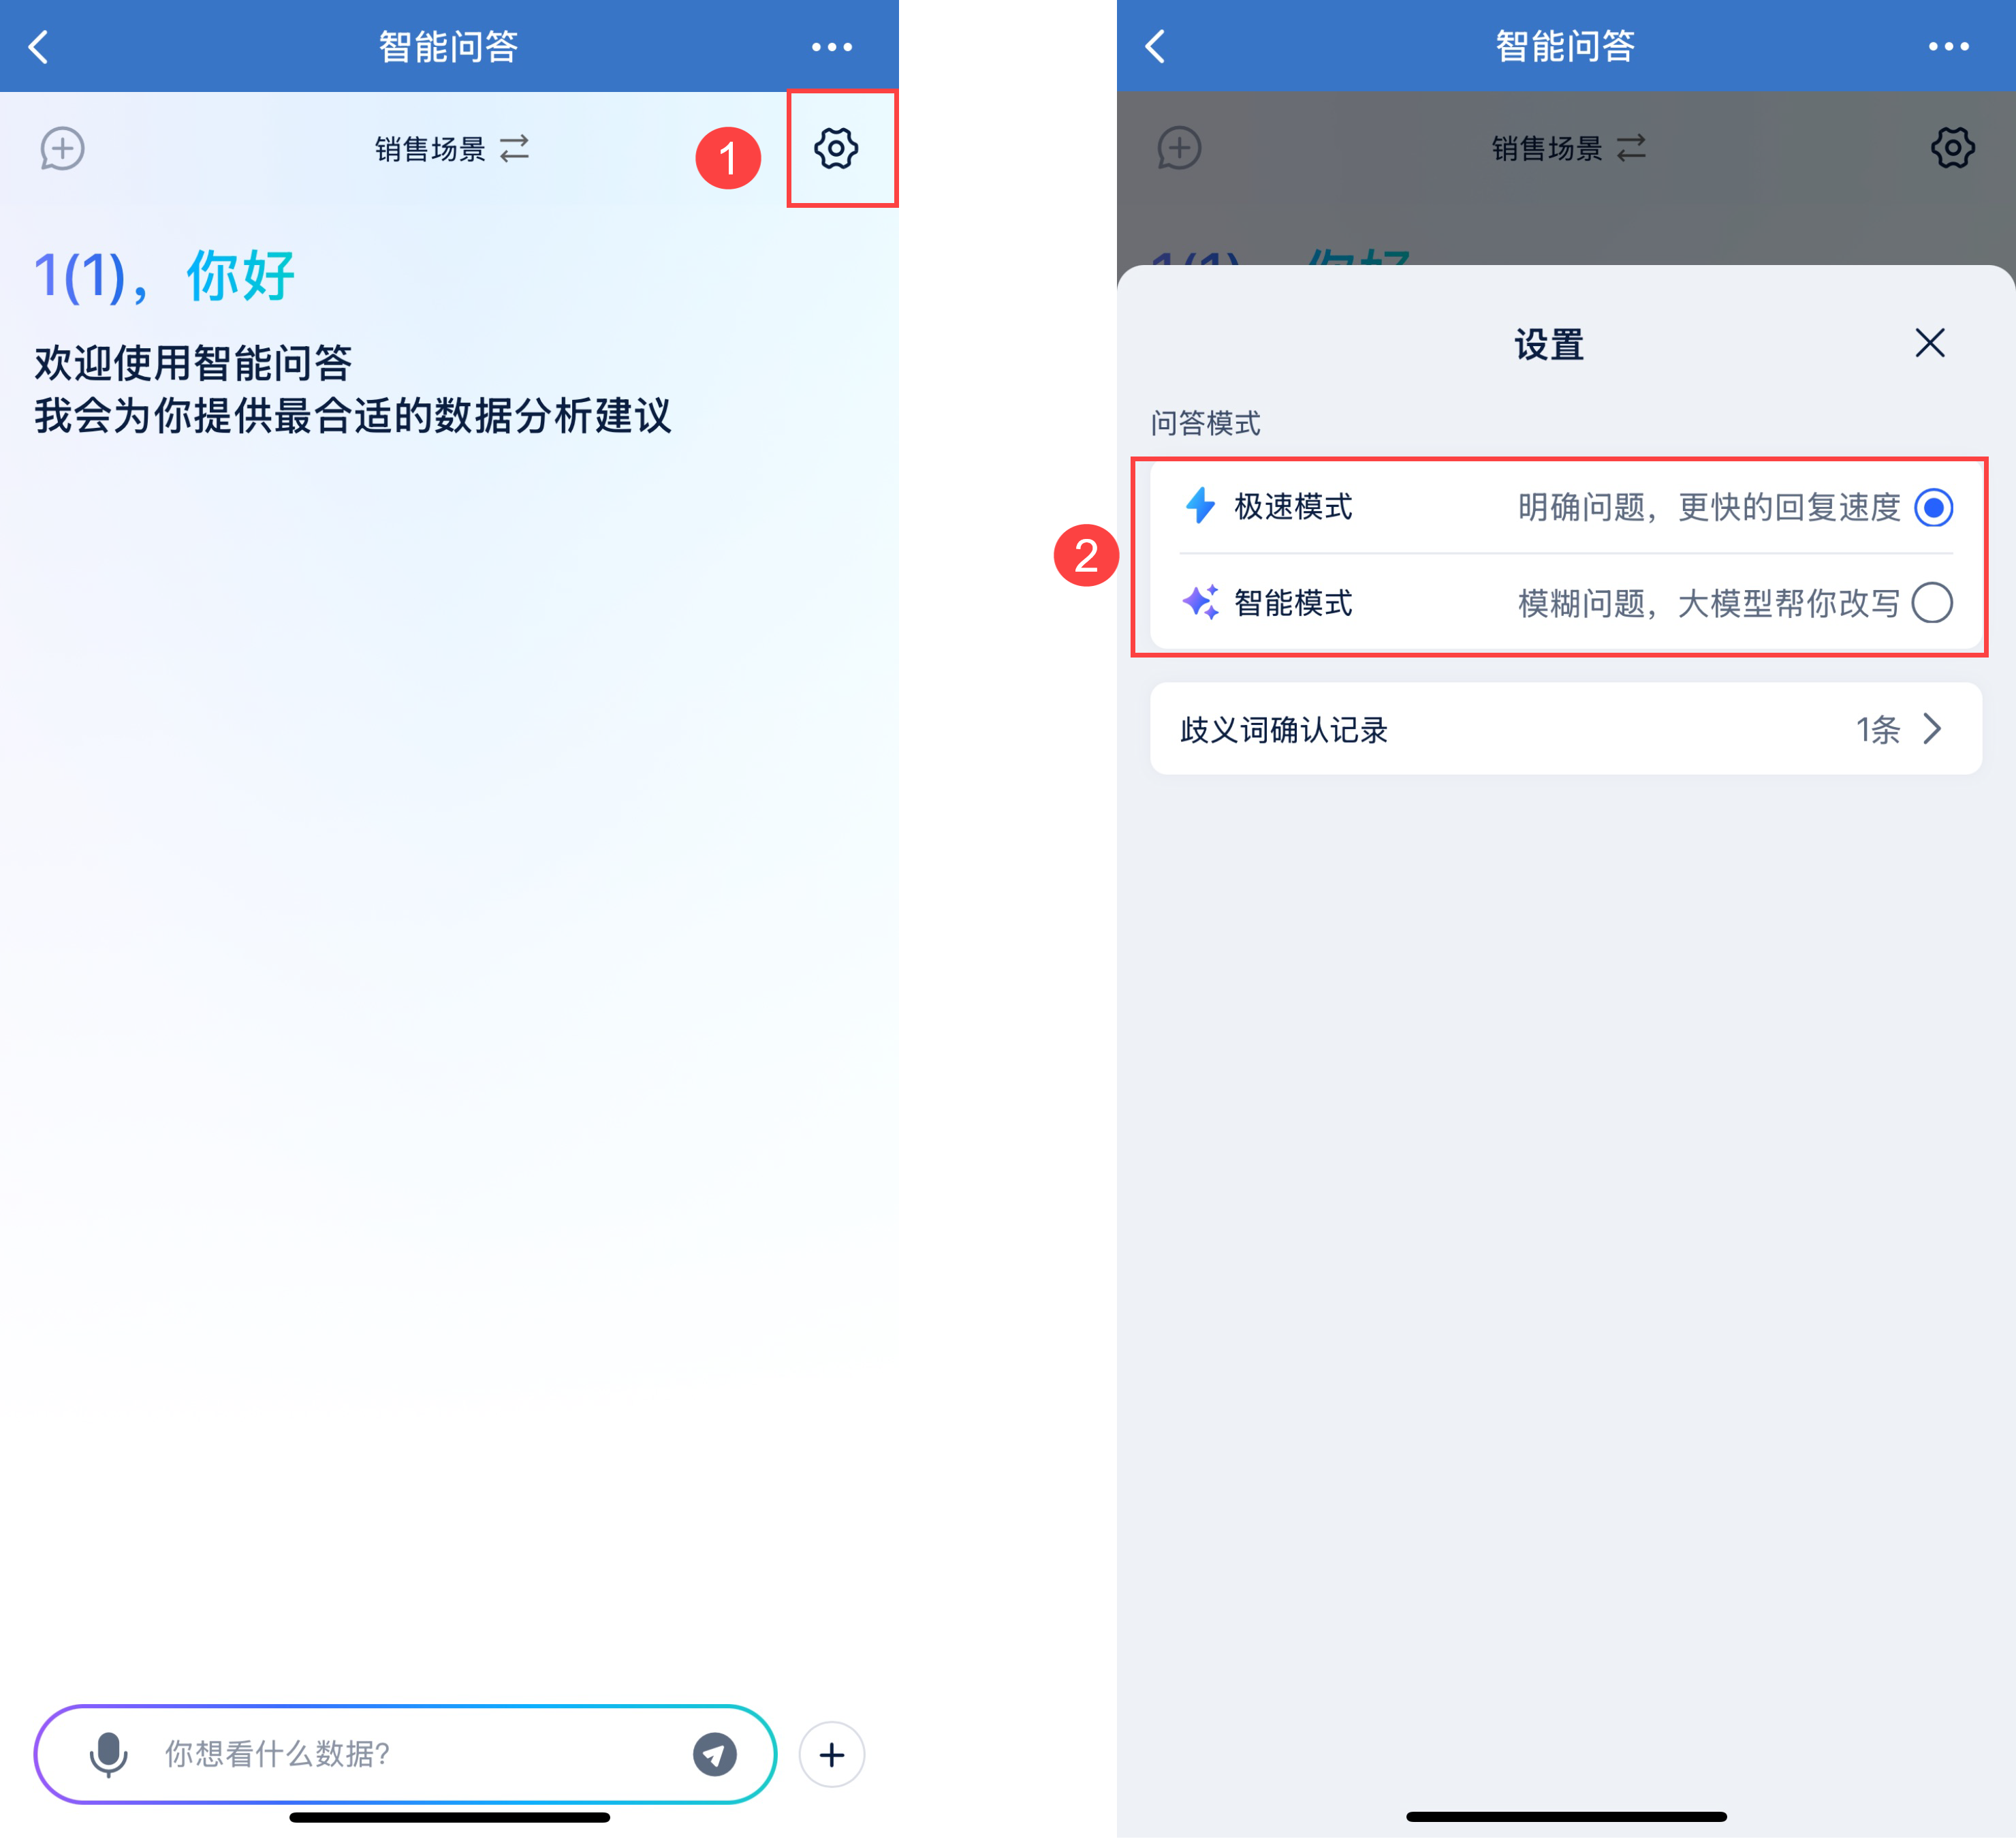Viewport: 2016px width, 1839px height.
Task: Open three-dot menu on right screen
Action: point(1948,47)
